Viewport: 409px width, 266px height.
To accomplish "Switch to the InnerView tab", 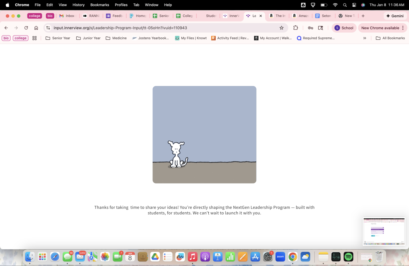I will point(231,16).
